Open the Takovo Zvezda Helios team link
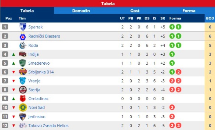The width and height of the screenshot is (215, 130). (48, 126)
